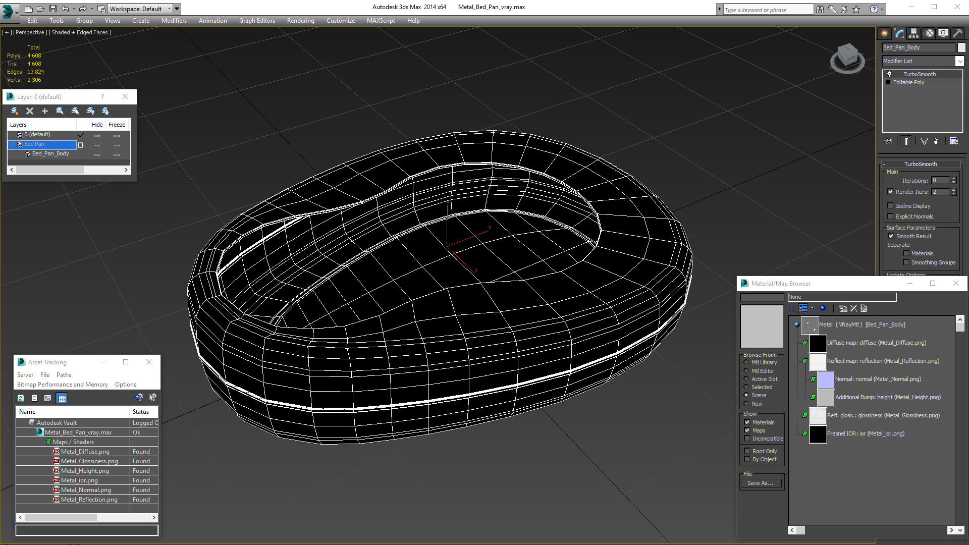Click the object color swatch beside Bed_Pan_Body
The width and height of the screenshot is (969, 545).
coord(961,47)
